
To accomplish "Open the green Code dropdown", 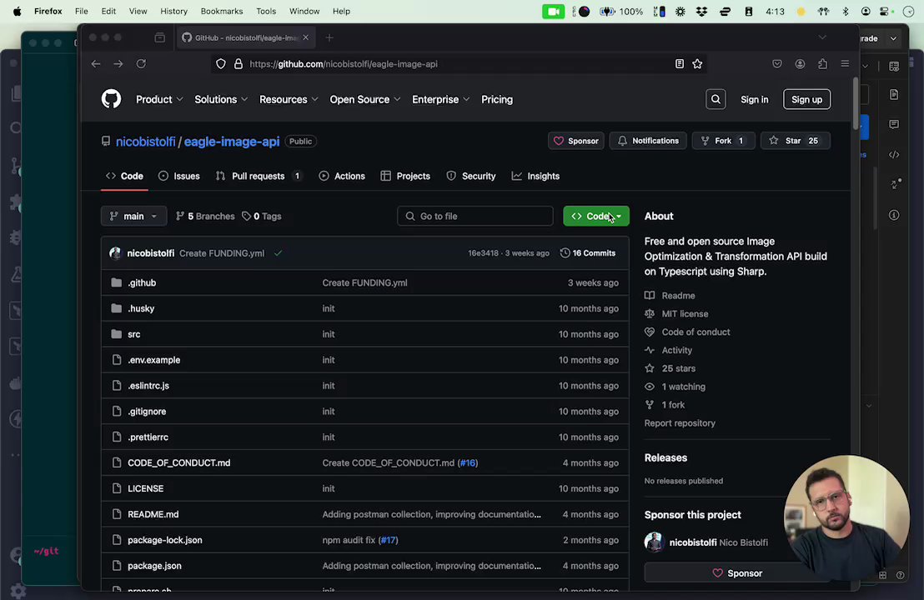I will click(x=595, y=216).
